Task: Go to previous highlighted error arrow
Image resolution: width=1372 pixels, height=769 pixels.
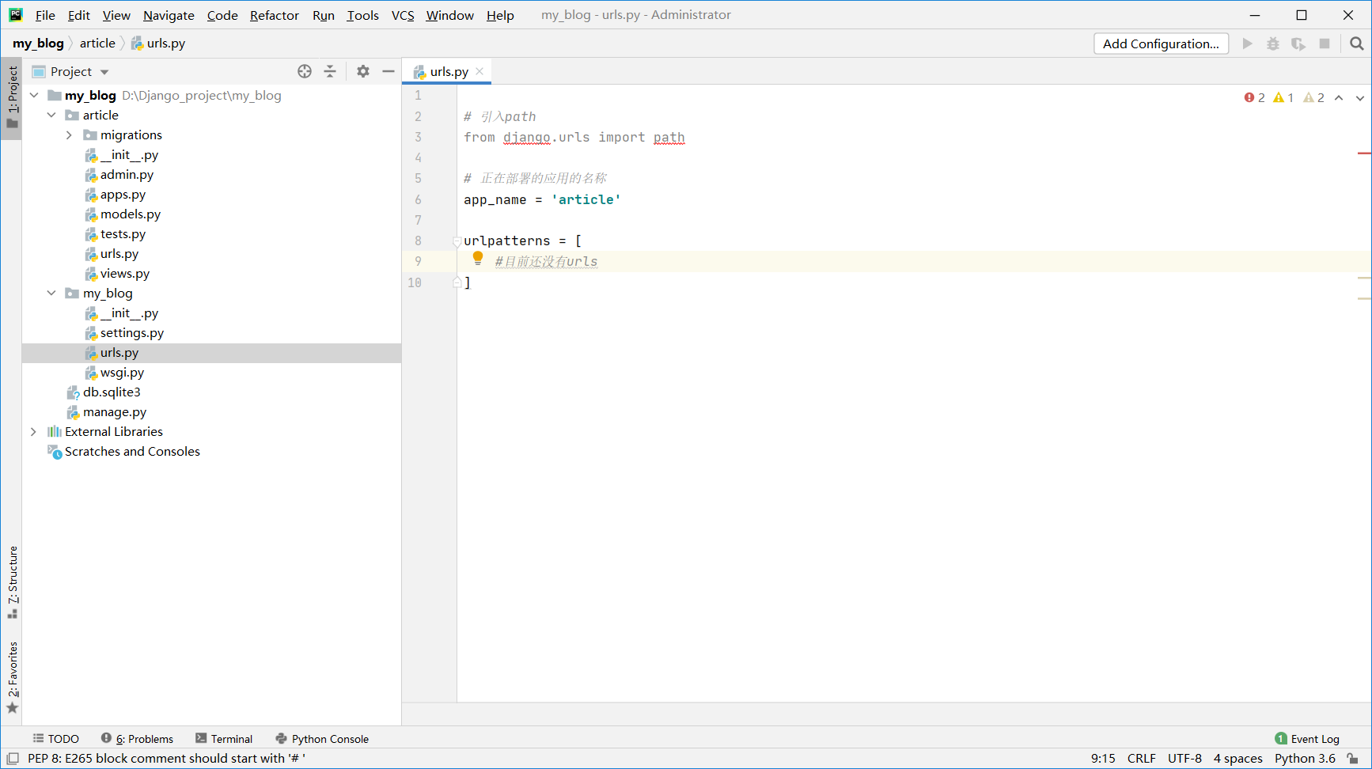Action: [x=1339, y=97]
